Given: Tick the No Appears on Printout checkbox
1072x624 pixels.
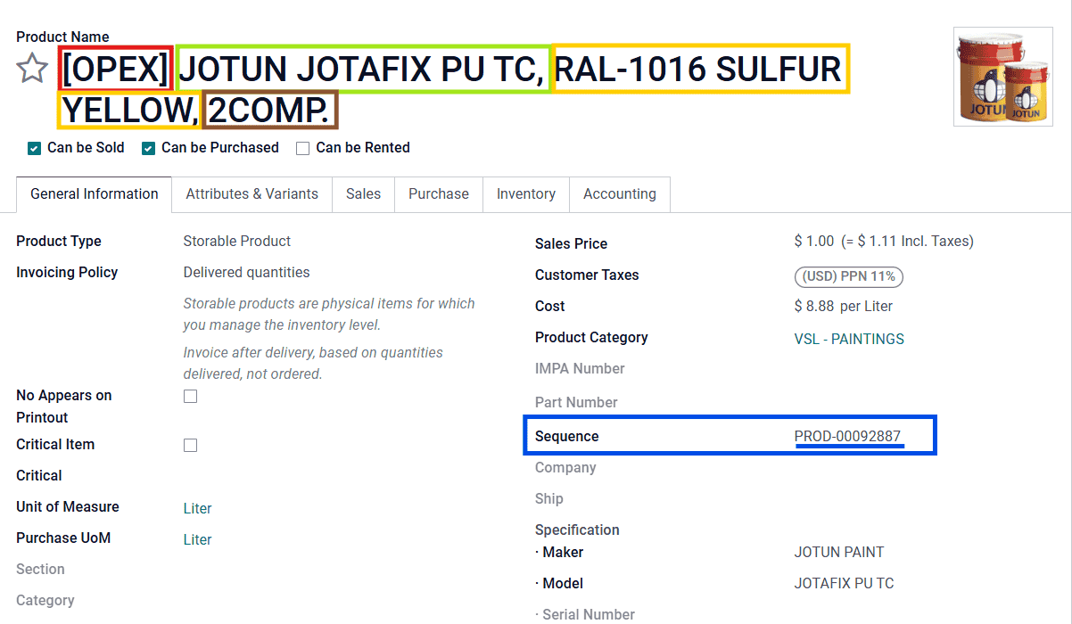Looking at the screenshot, I should point(190,397).
